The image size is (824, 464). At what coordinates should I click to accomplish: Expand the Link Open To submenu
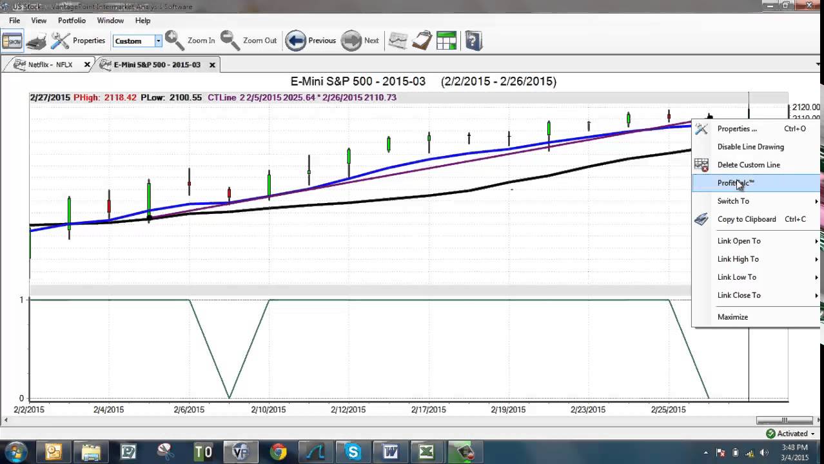click(756, 241)
